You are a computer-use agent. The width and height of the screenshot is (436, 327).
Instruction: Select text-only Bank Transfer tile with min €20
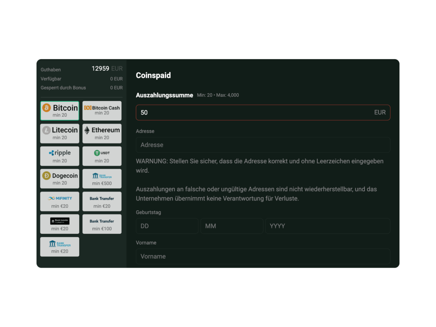click(x=102, y=201)
